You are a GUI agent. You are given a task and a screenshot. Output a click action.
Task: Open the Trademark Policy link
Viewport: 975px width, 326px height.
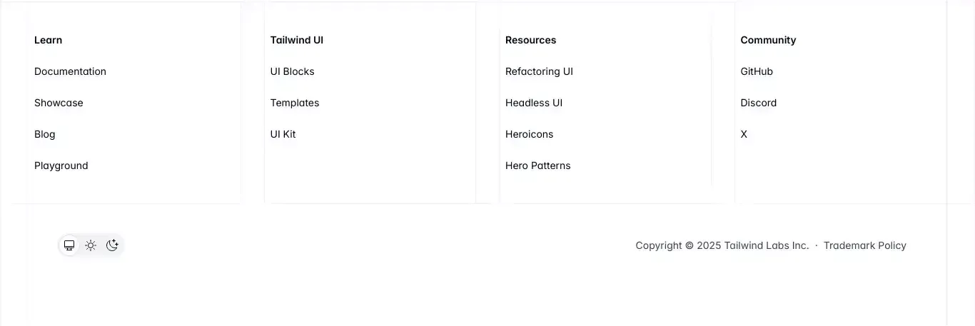click(x=865, y=245)
